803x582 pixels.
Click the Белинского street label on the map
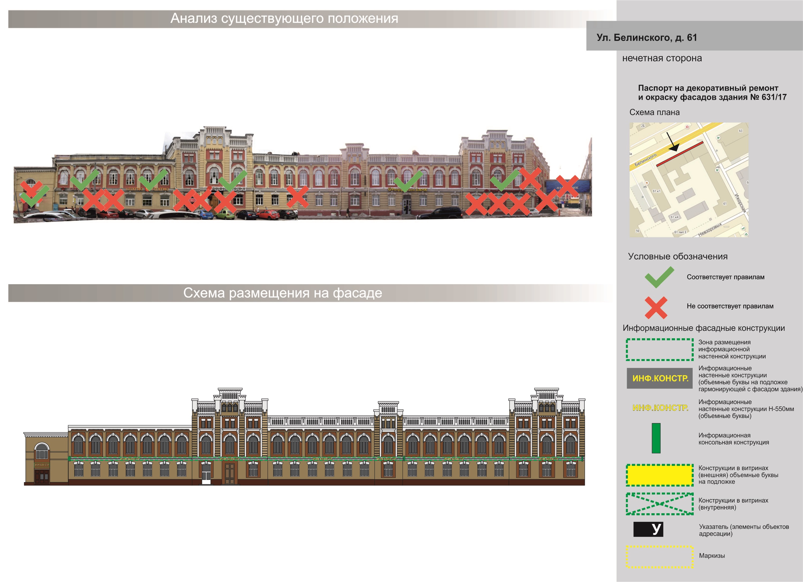coord(646,160)
